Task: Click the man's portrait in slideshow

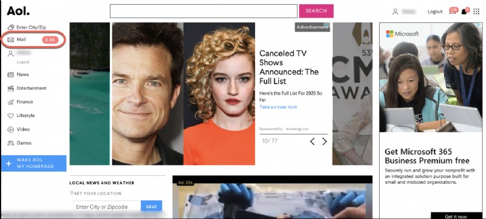Action: pyautogui.click(x=148, y=93)
